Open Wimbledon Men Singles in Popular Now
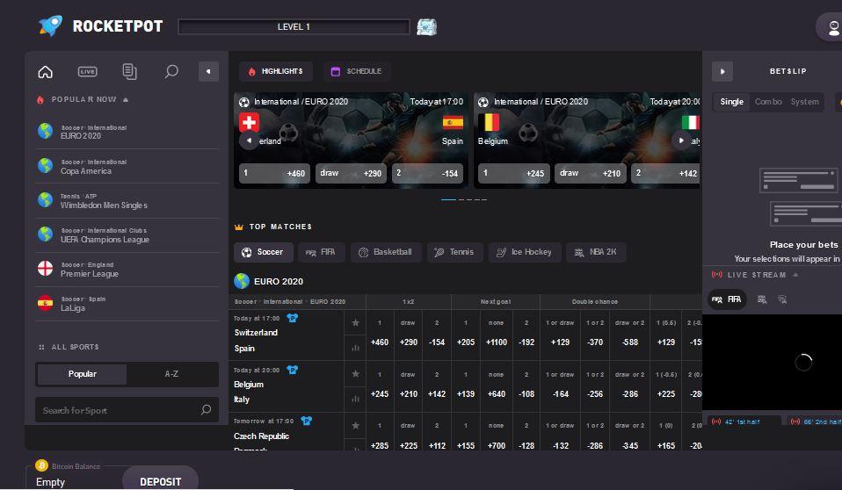Screen dimensions: 842x490 pos(127,201)
